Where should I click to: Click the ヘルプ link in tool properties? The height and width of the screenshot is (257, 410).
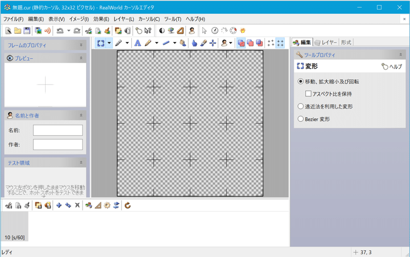tap(392, 67)
